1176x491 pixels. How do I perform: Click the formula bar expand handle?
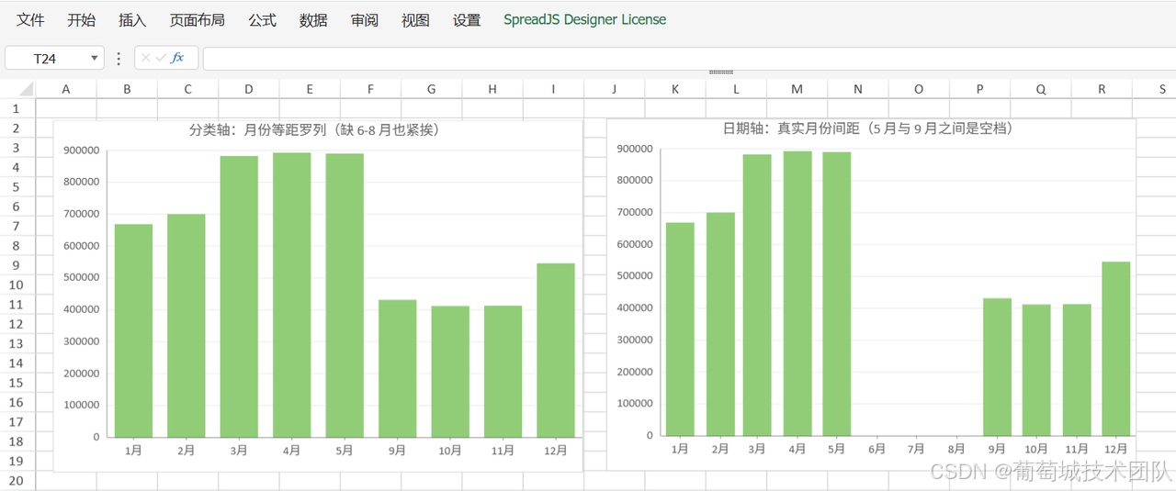click(x=721, y=72)
